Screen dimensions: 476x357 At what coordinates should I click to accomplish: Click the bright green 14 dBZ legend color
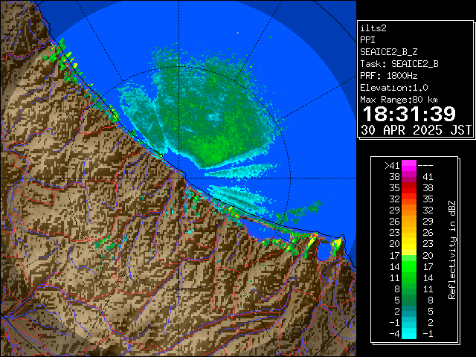pos(408,266)
